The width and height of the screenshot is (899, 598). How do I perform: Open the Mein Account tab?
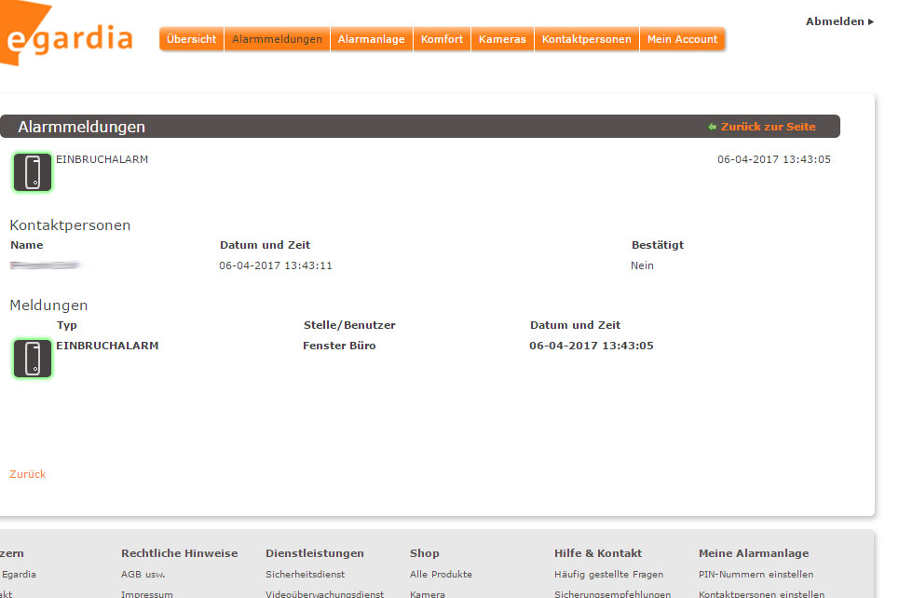(682, 39)
